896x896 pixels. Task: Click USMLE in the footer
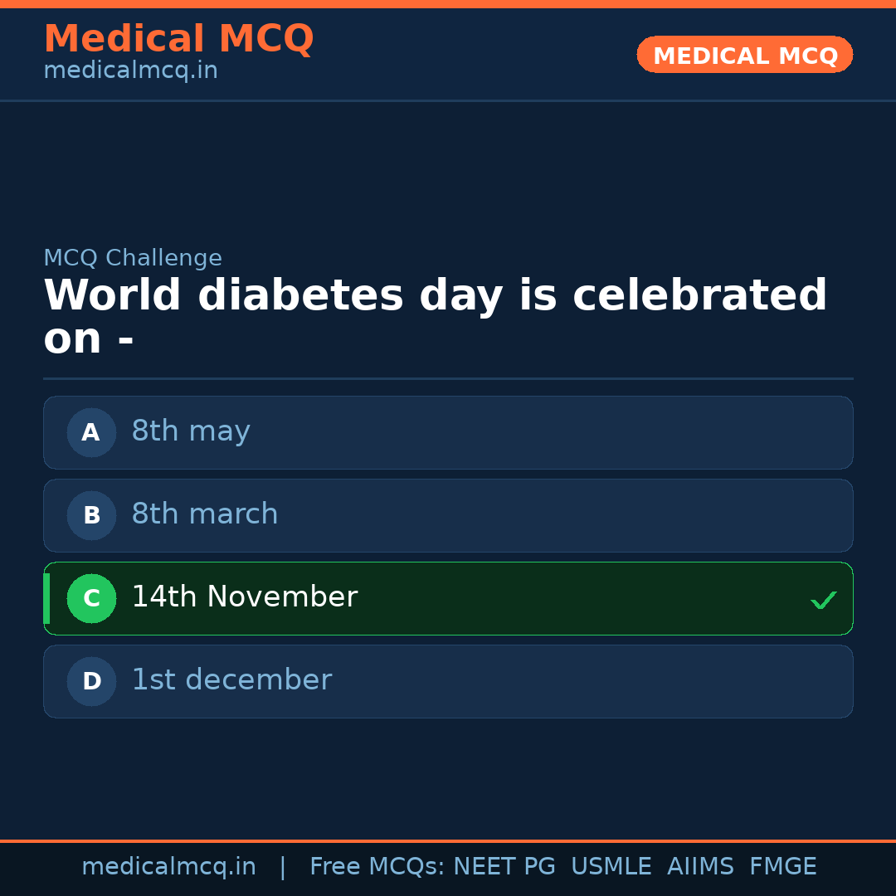(611, 867)
